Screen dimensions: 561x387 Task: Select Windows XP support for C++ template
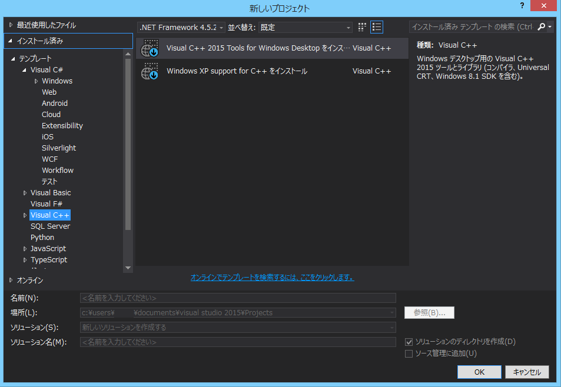272,71
